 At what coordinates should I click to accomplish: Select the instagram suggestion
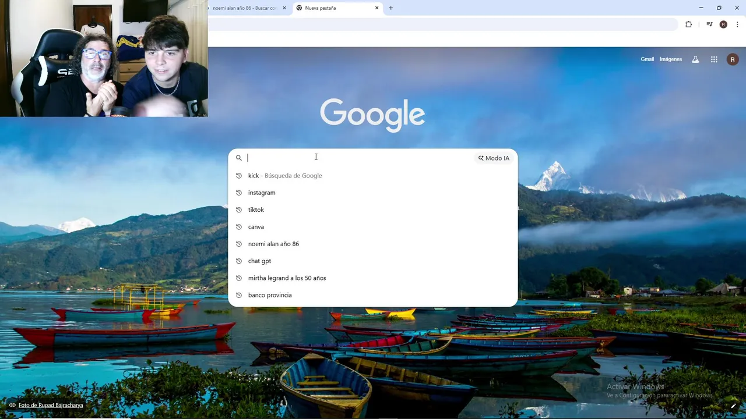(x=373, y=193)
